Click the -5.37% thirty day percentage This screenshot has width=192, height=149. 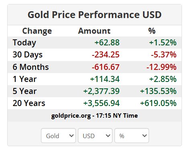[164, 55]
